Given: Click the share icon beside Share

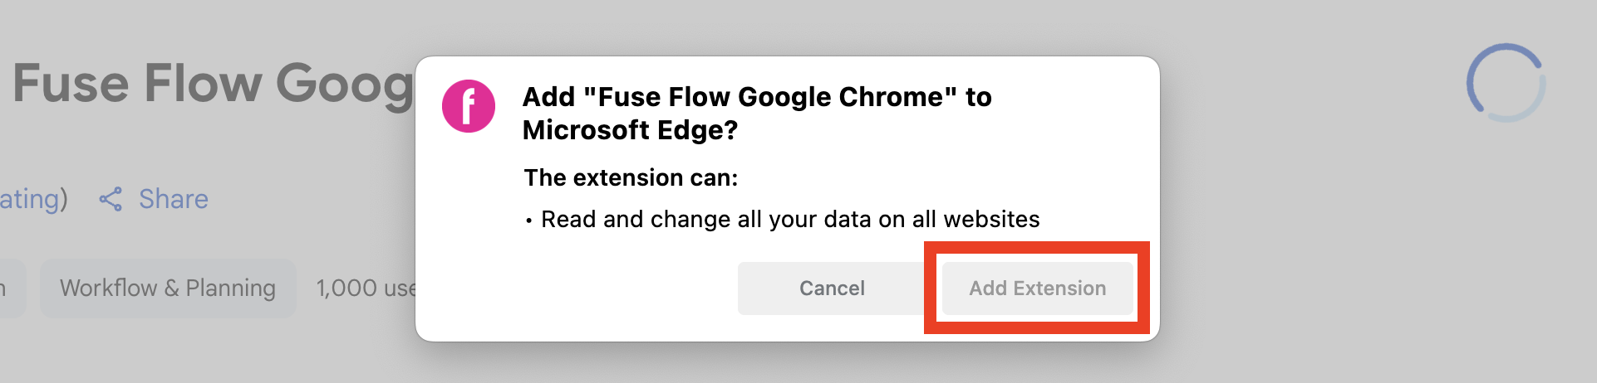Looking at the screenshot, I should click(111, 199).
